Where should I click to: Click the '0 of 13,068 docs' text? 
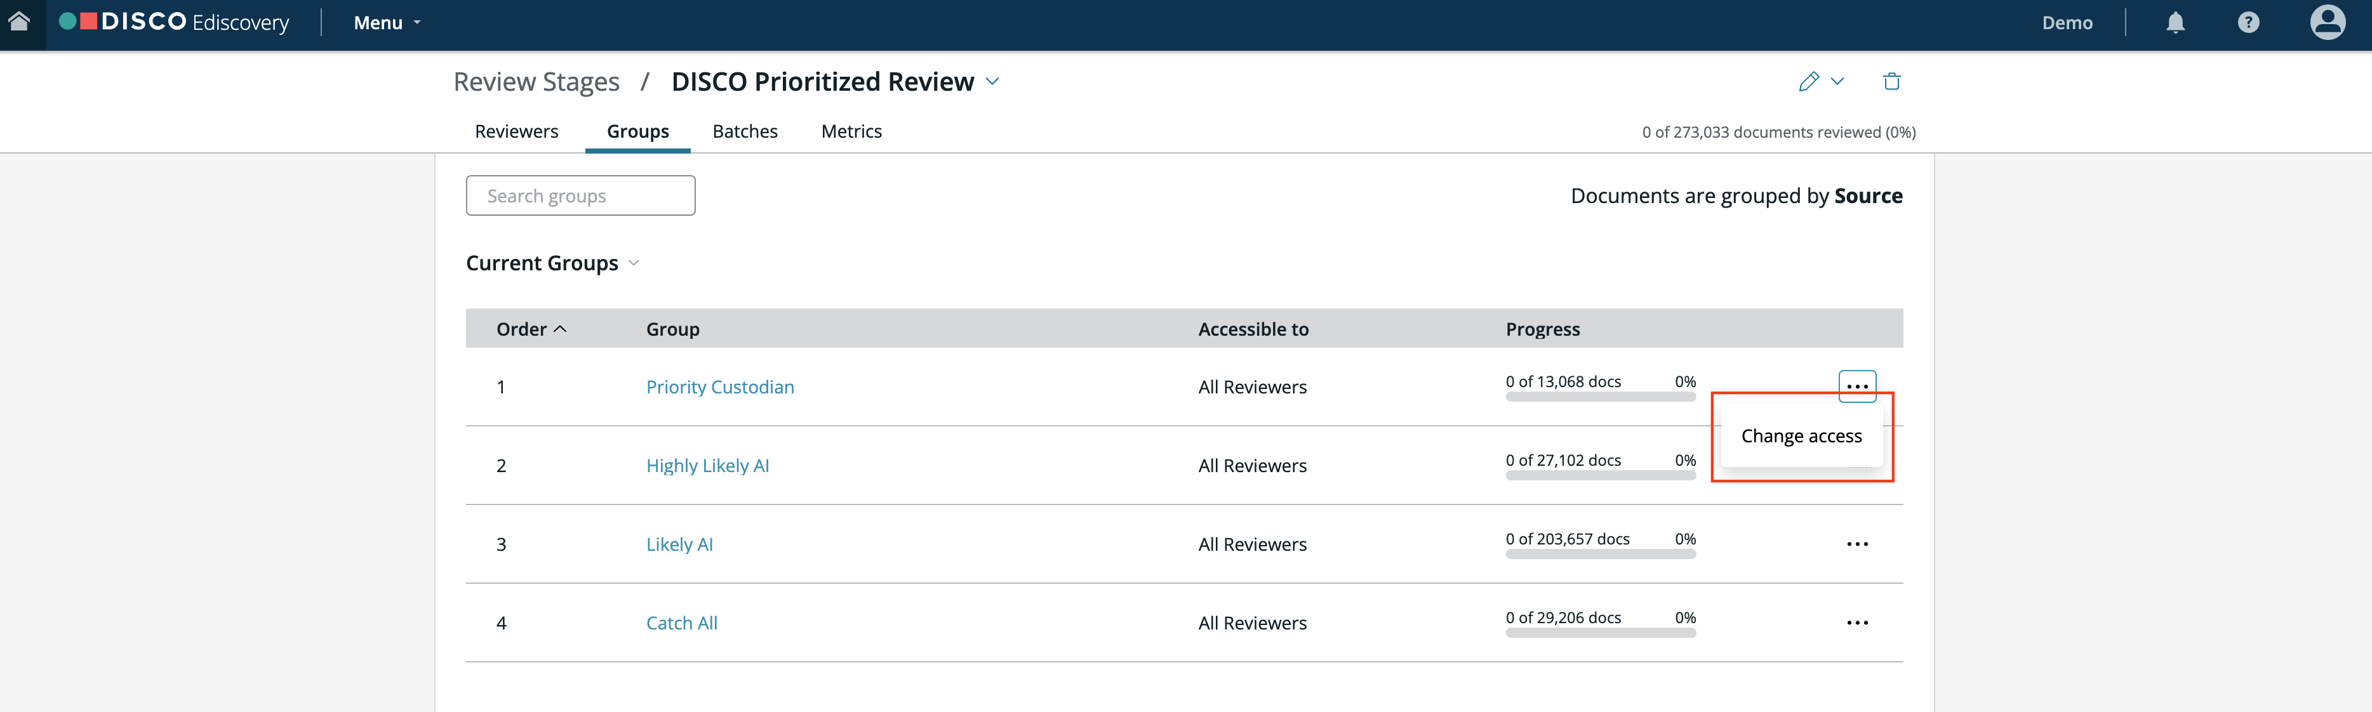point(1564,382)
